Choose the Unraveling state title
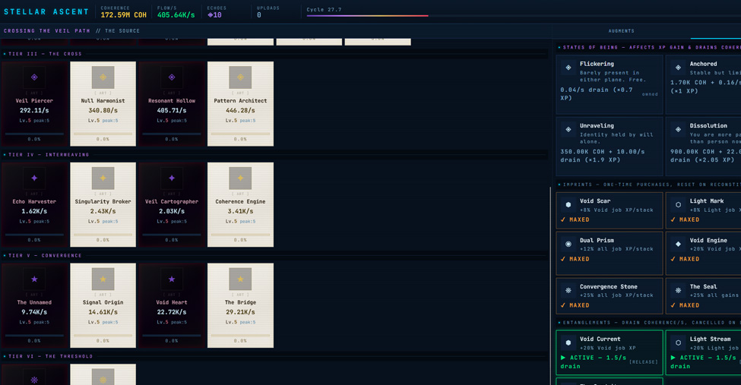Image resolution: width=741 pixels, height=385 pixels. (597, 125)
